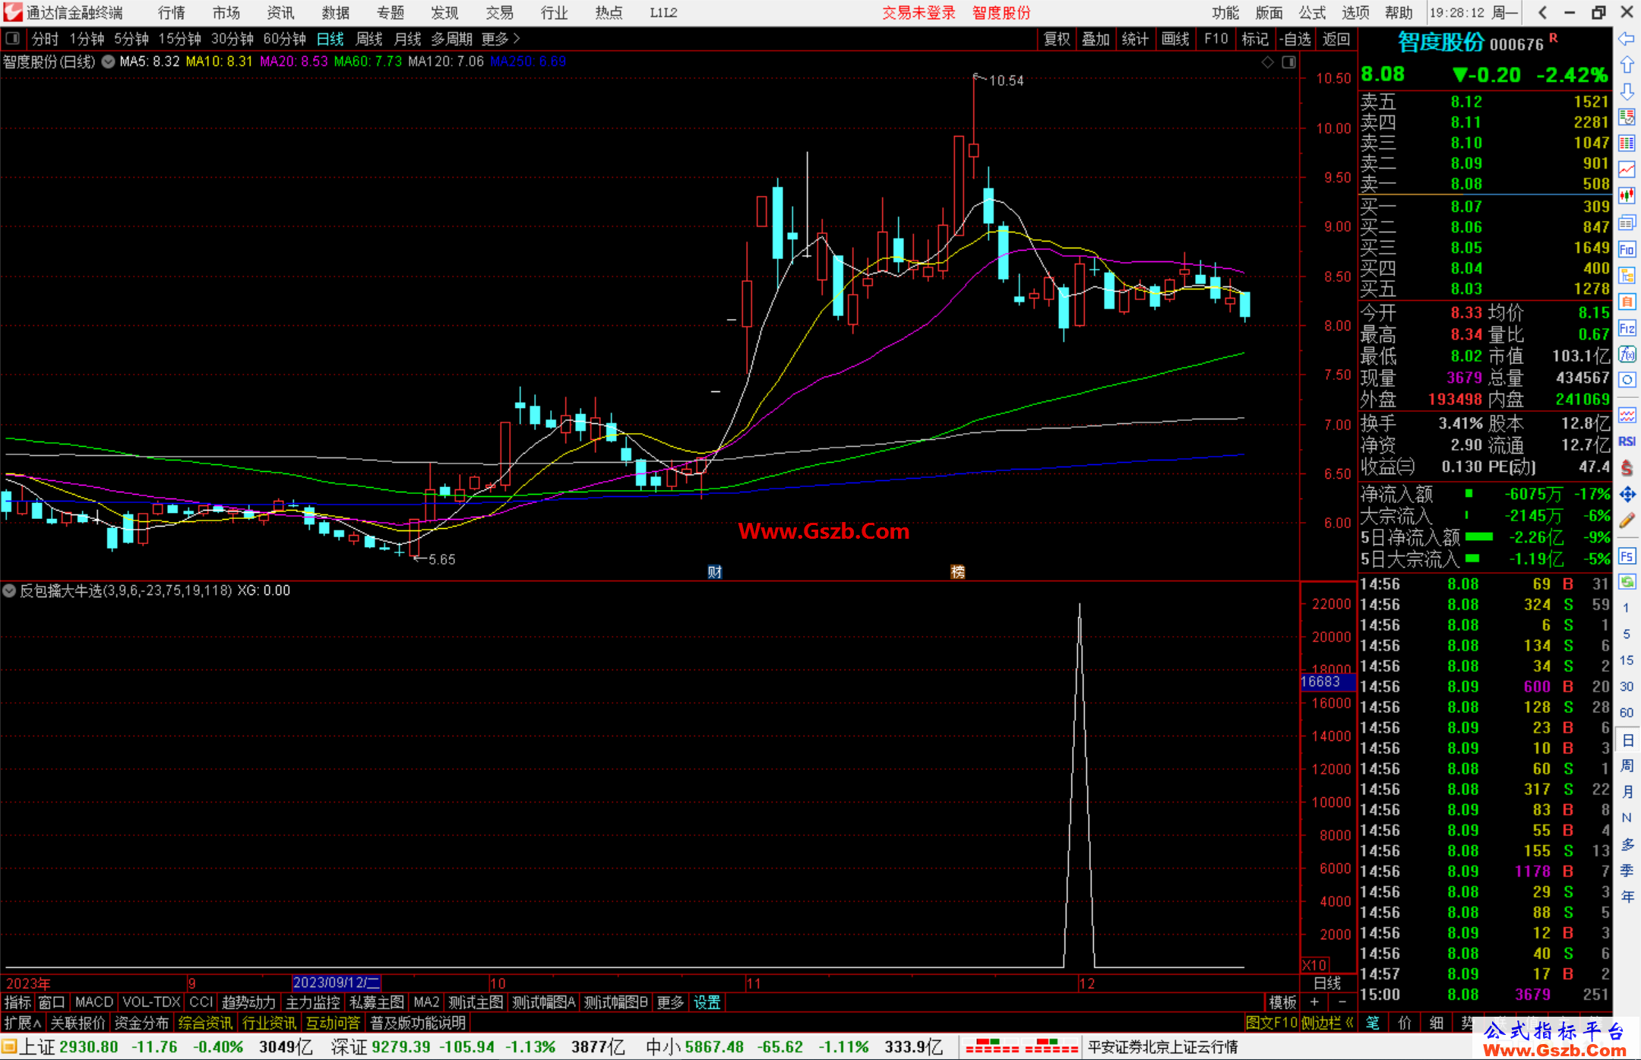Viewport: 1641px width, 1060px height.
Task: Click the 画线 drawing button
Action: 1175,39
